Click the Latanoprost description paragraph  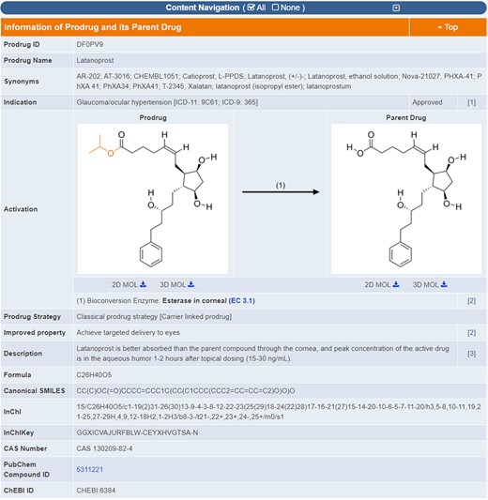[x=263, y=354]
